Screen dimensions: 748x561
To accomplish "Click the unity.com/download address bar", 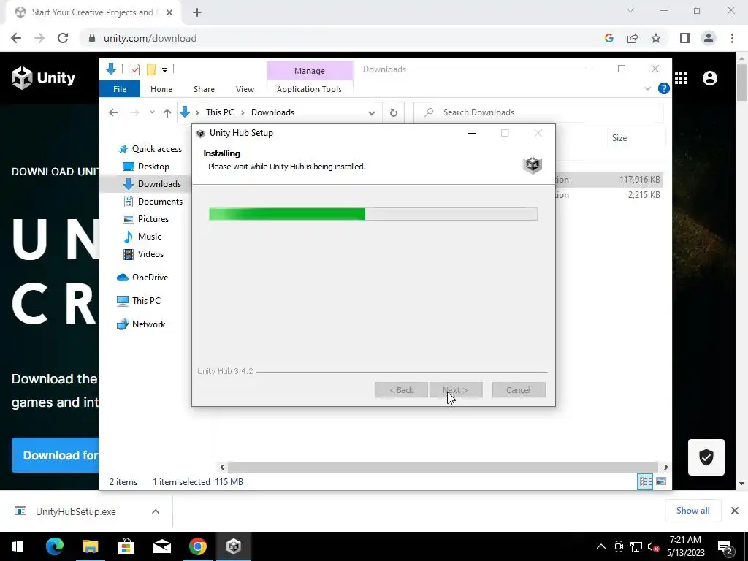I will pos(340,38).
